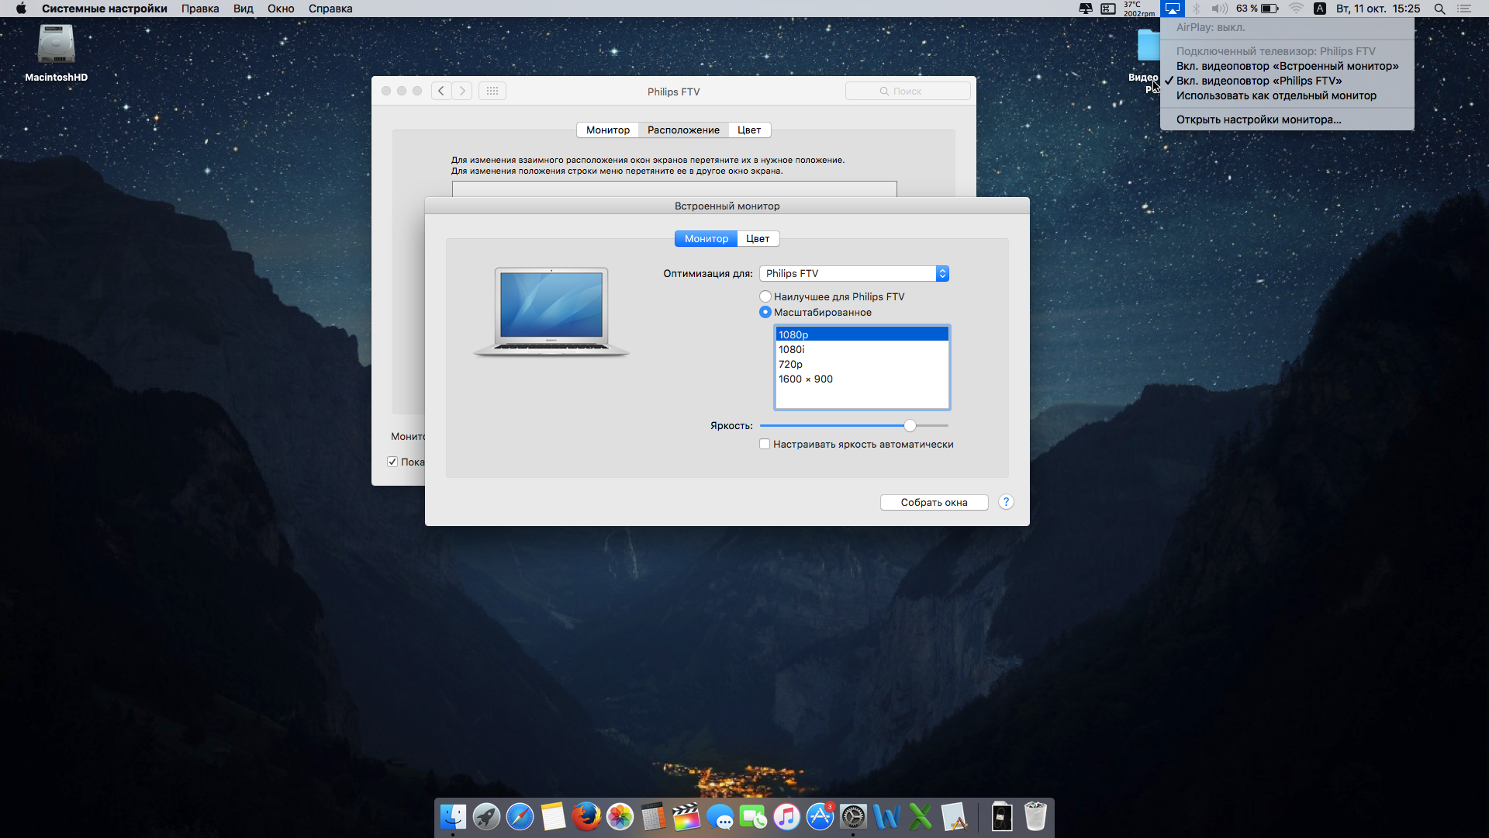
Task: Open Photos app in the dock
Action: point(620,816)
